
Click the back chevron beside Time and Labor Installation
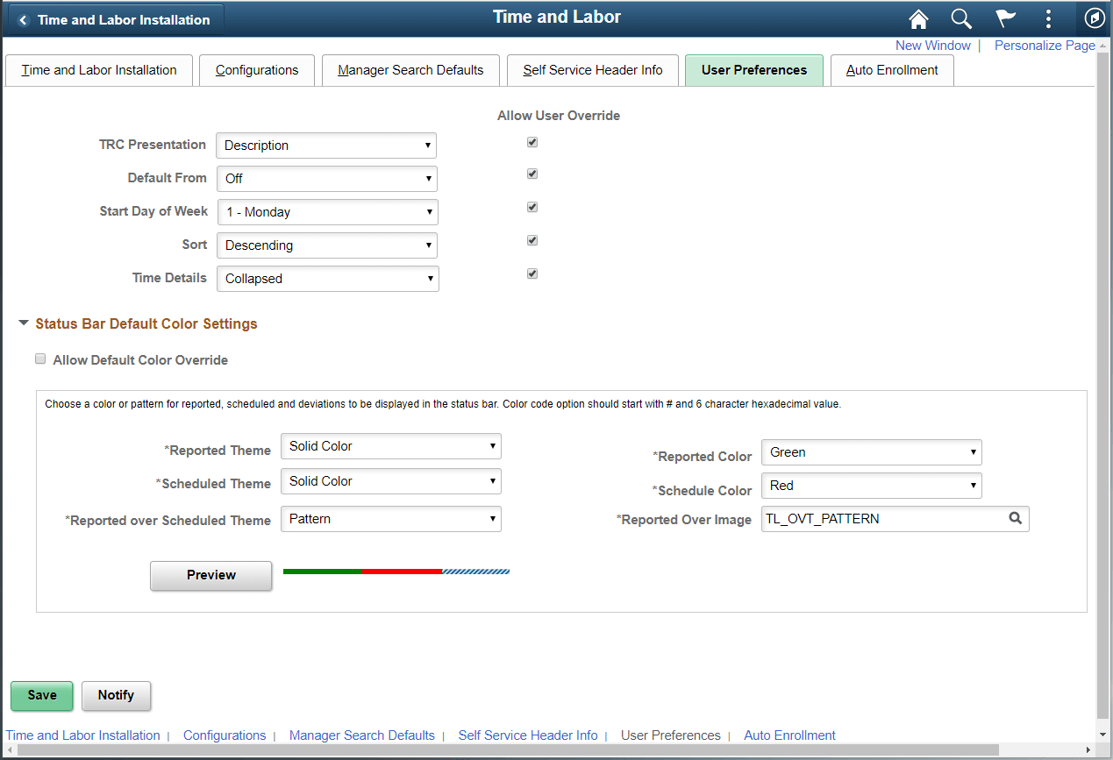coord(21,18)
